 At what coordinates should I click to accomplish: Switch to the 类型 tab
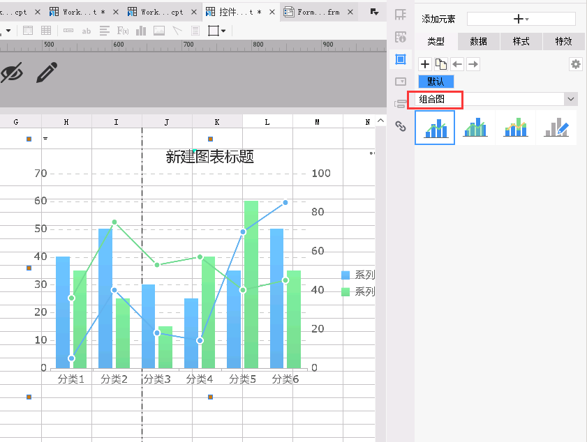436,41
